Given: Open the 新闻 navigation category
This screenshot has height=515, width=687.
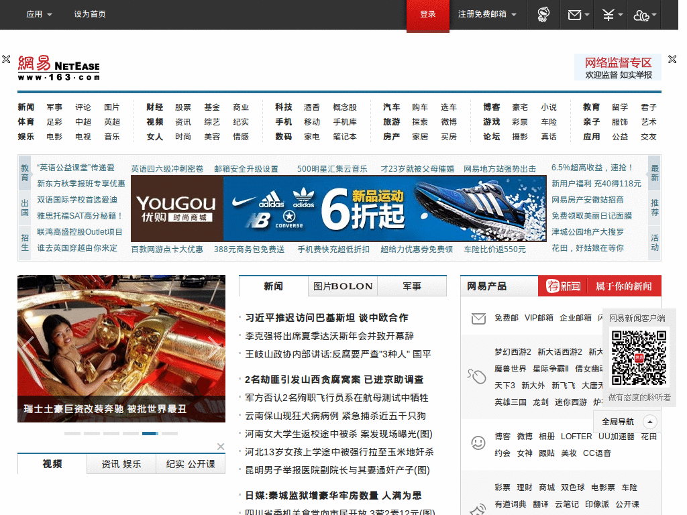Looking at the screenshot, I should click(26, 107).
